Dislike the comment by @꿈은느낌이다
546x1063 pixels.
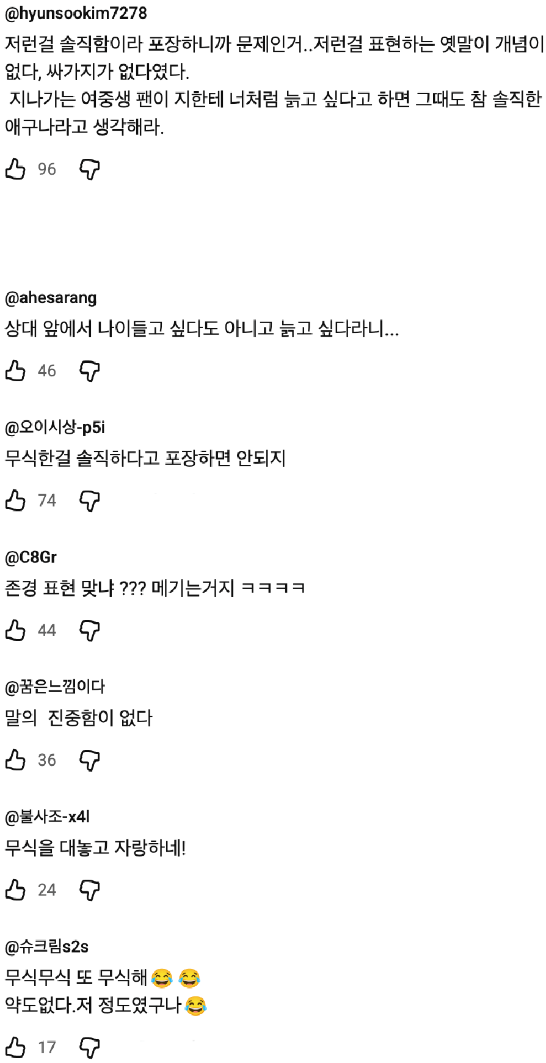pyautogui.click(x=90, y=761)
